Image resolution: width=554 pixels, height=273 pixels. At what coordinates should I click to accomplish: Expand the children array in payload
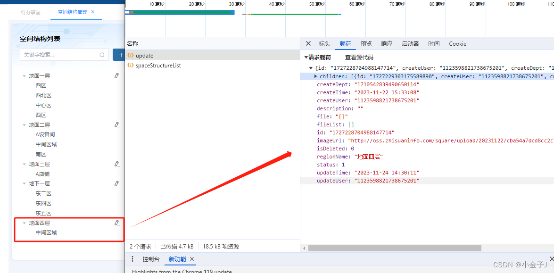316,76
